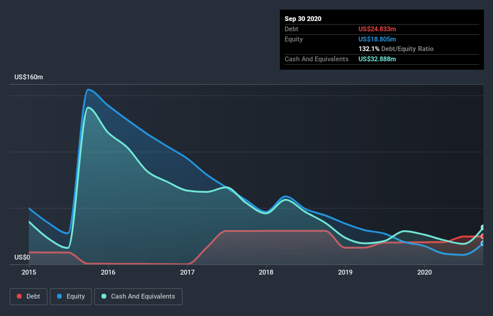Click the red Debt legend dot
Screen dimensions: 493x316
pos(19,296)
